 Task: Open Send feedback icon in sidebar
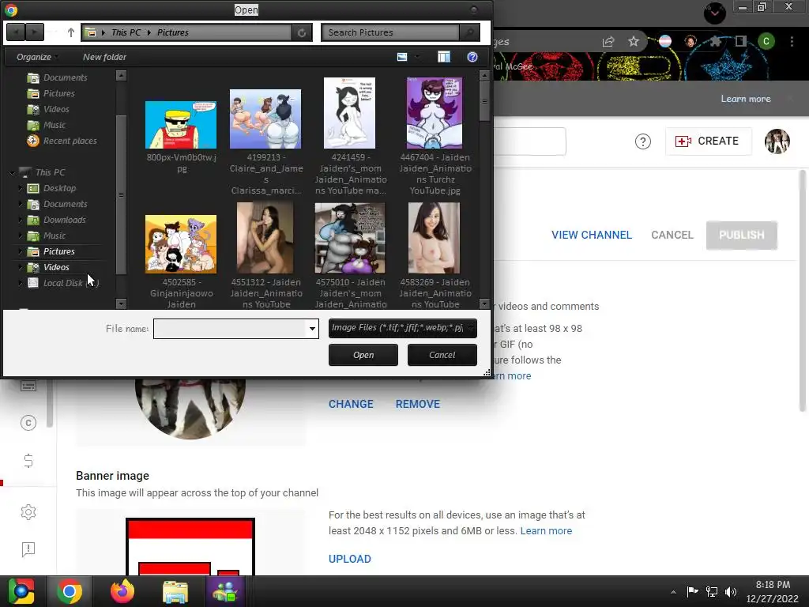point(28,549)
